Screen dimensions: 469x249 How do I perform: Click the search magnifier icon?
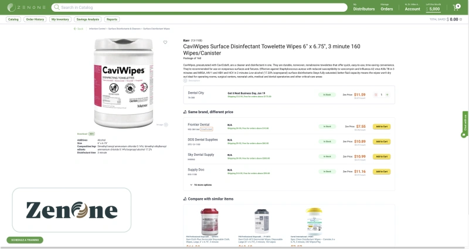pyautogui.click(x=56, y=7)
